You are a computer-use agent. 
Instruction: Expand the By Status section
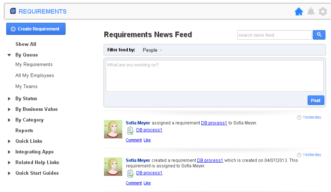[9, 99]
